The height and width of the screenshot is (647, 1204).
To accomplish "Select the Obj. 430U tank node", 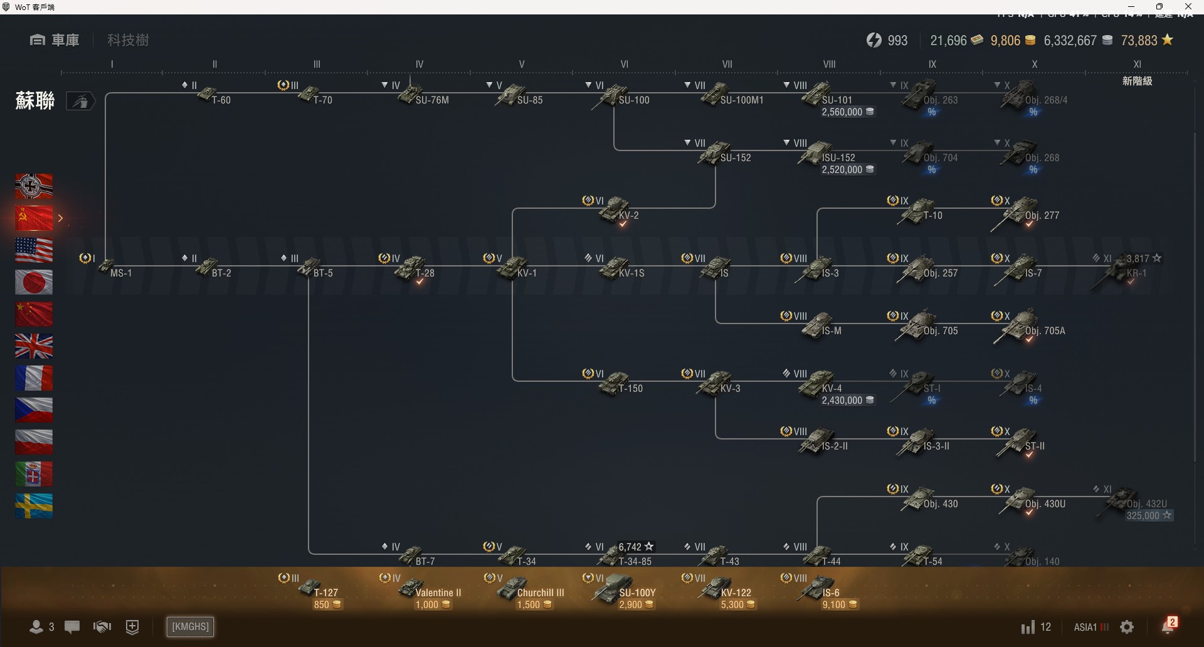I will tap(1028, 499).
